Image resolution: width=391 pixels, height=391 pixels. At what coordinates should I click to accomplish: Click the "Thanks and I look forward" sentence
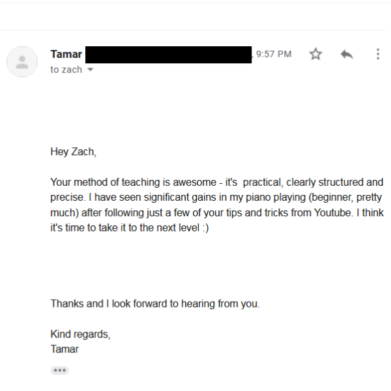(x=155, y=304)
